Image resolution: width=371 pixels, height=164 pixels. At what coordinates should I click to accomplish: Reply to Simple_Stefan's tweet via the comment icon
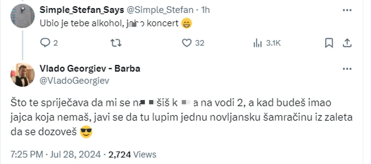pyautogui.click(x=45, y=43)
